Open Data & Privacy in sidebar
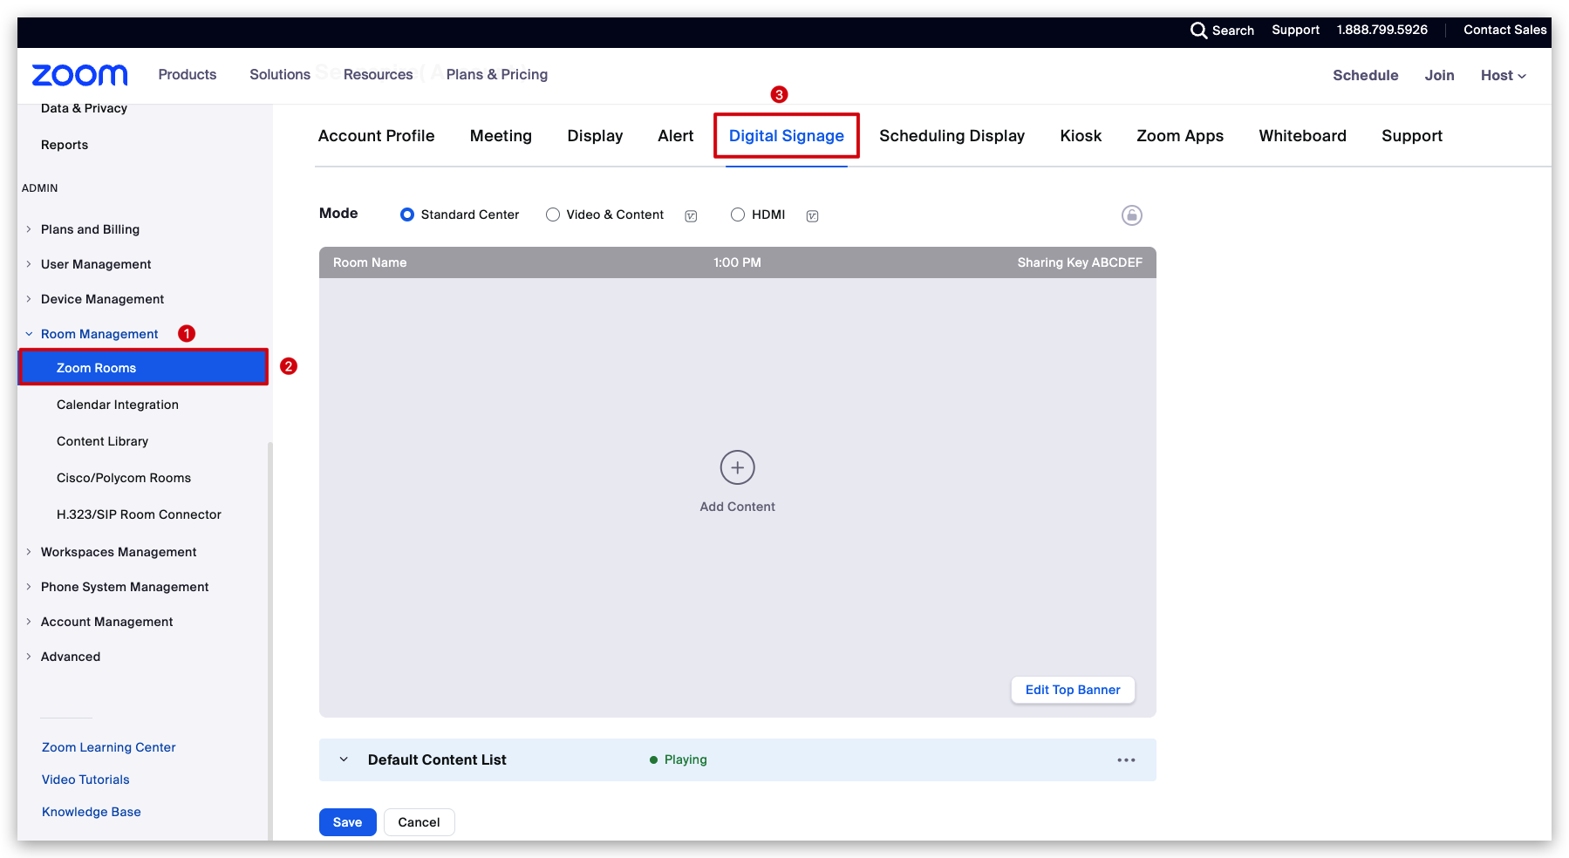Viewport: 1569px width, 858px height. click(x=84, y=109)
